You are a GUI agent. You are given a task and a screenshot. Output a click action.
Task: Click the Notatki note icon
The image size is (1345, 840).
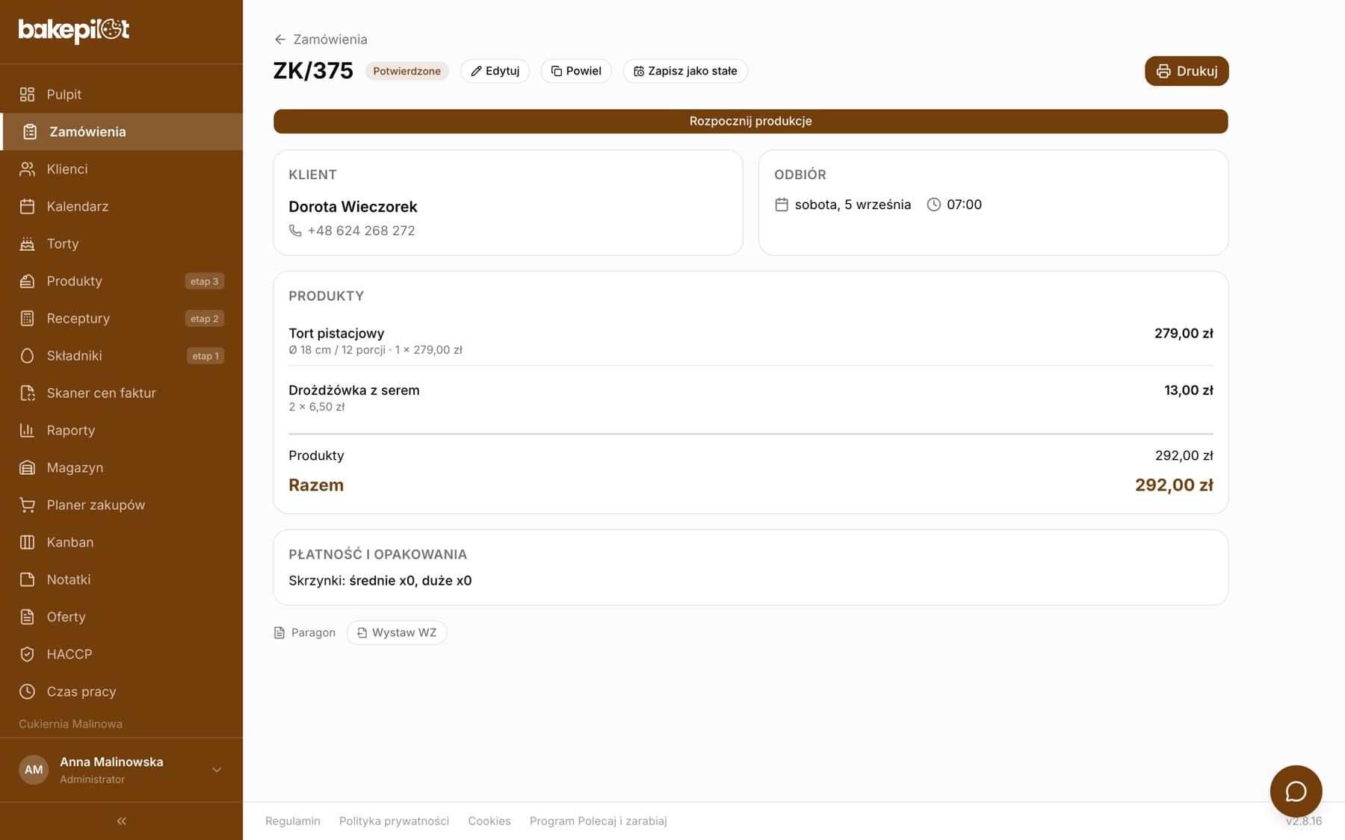coord(27,579)
